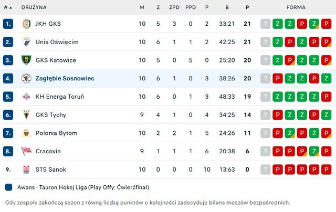The height and width of the screenshot is (212, 336).
Task: Click the DRUŻYNA column header
Action: coord(34,7)
